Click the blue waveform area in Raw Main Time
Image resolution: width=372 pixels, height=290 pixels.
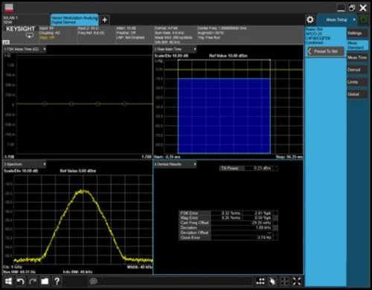(x=224, y=116)
